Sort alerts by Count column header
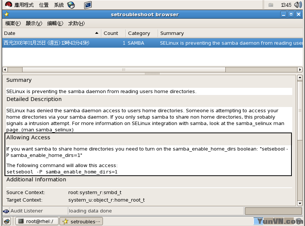Screen dimensions: 305x226 coord(113,33)
